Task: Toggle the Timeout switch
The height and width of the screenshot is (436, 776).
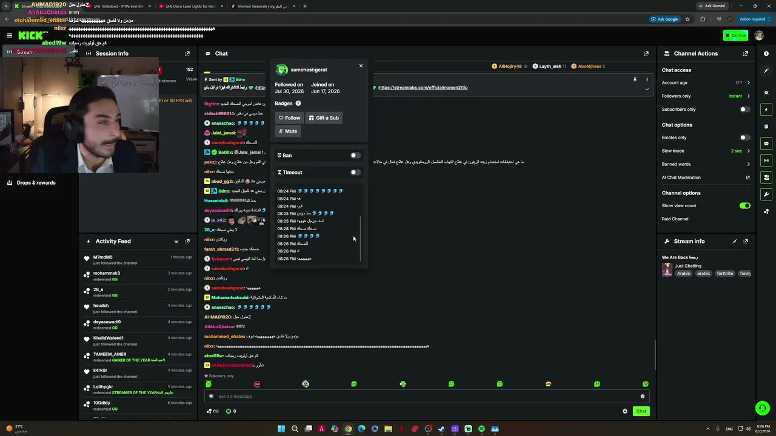Action: coord(355,173)
